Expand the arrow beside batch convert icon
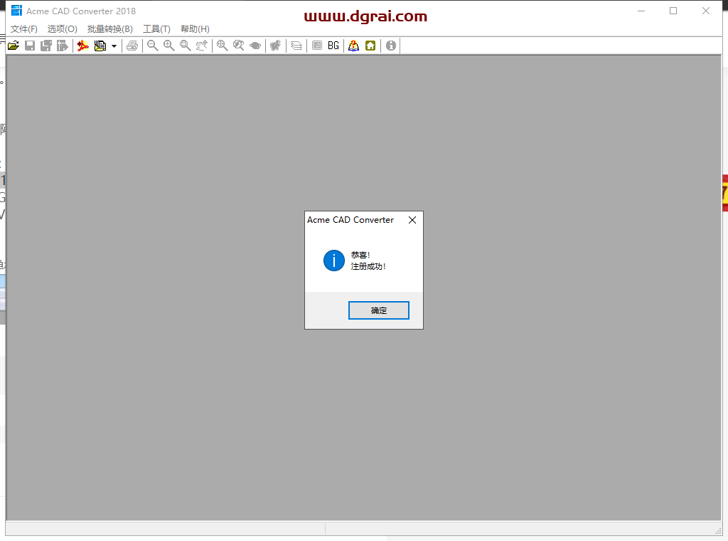 click(x=114, y=46)
